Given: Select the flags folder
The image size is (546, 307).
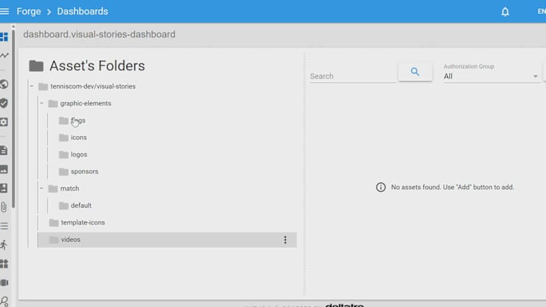Looking at the screenshot, I should pyautogui.click(x=78, y=120).
